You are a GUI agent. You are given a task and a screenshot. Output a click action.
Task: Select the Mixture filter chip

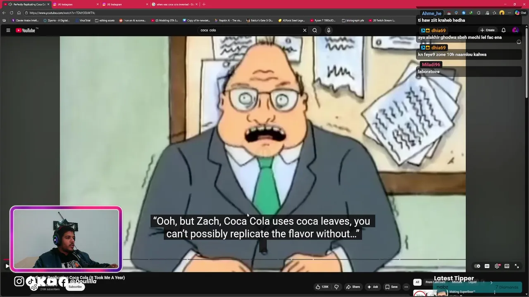click(457, 282)
